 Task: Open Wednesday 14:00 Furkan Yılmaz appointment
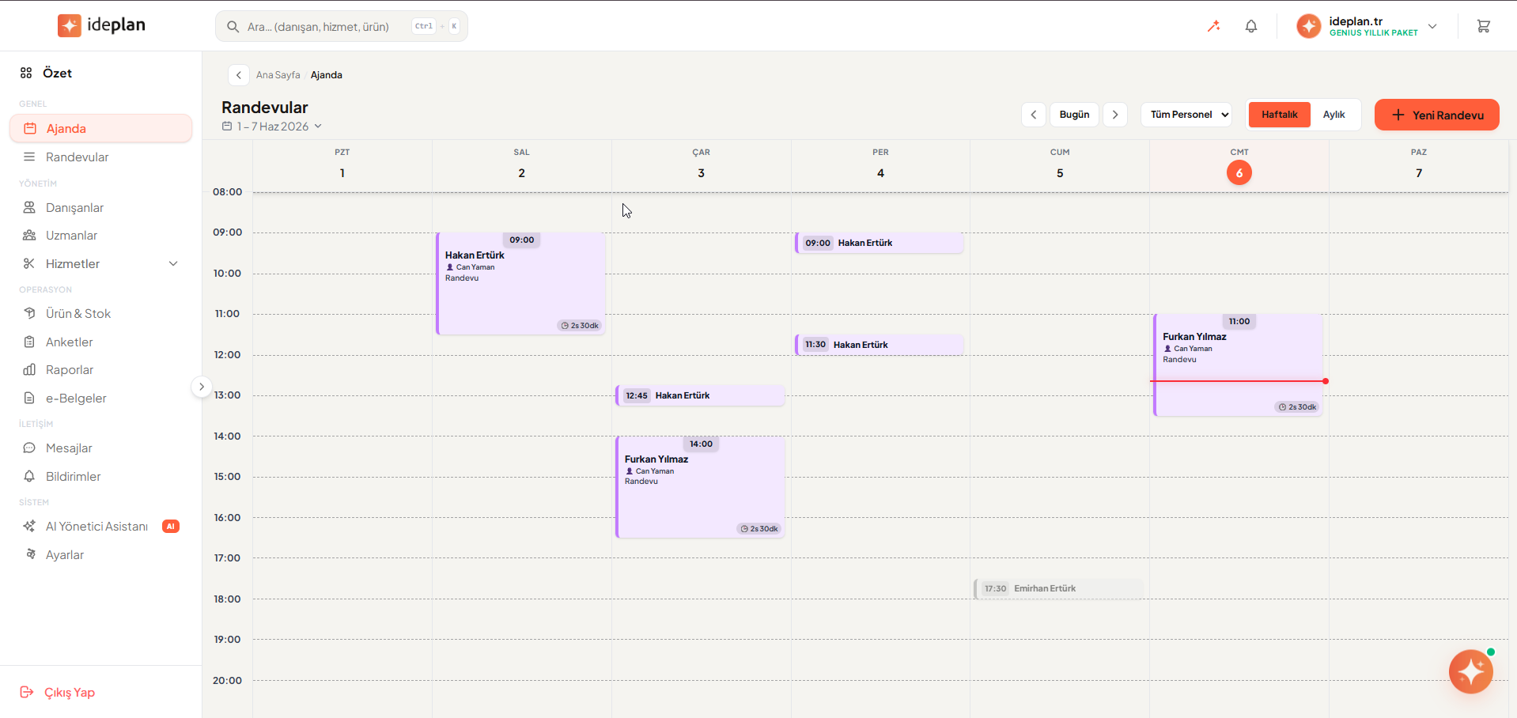[x=700, y=487]
